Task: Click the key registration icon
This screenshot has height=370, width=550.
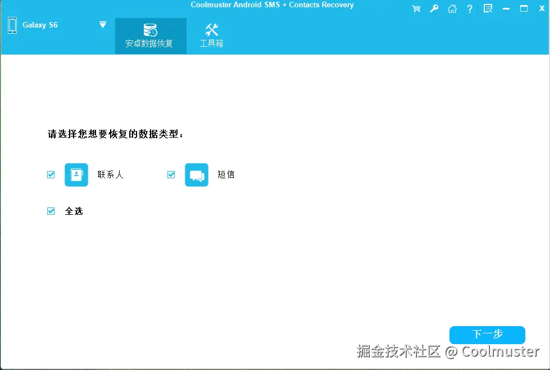Action: (x=434, y=8)
